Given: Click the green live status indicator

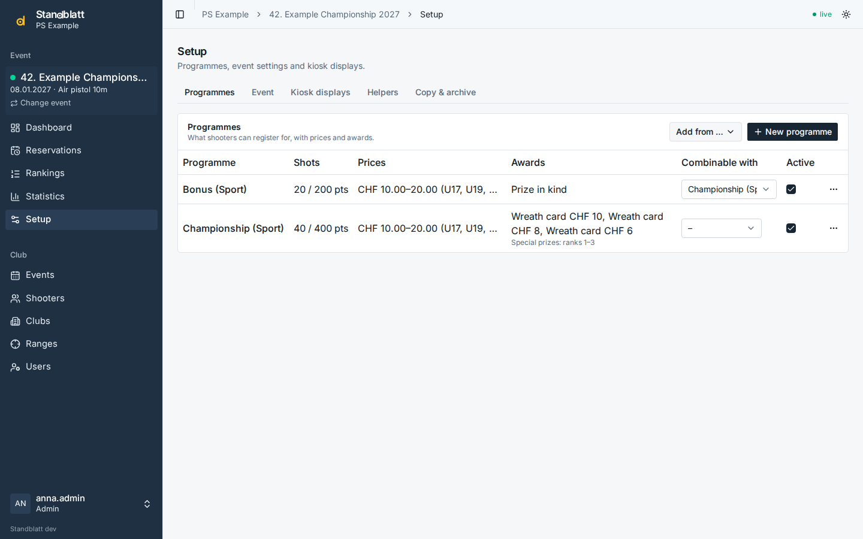Looking at the screenshot, I should point(822,14).
